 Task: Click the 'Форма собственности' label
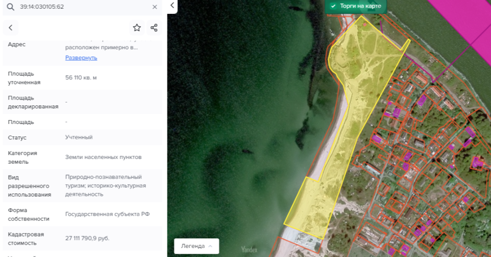tap(28, 214)
